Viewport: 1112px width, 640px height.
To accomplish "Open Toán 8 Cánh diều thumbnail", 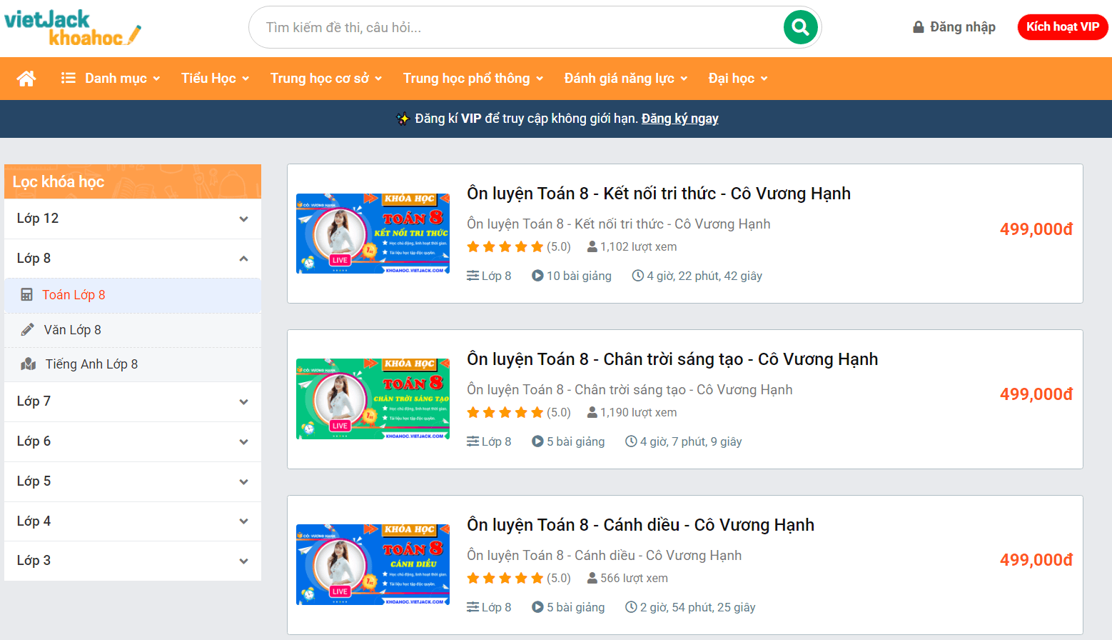I will tap(373, 565).
